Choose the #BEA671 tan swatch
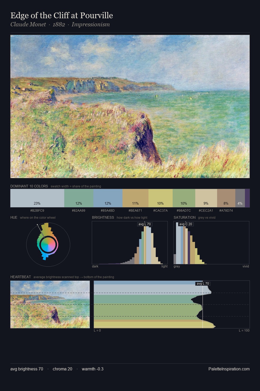 135,198
